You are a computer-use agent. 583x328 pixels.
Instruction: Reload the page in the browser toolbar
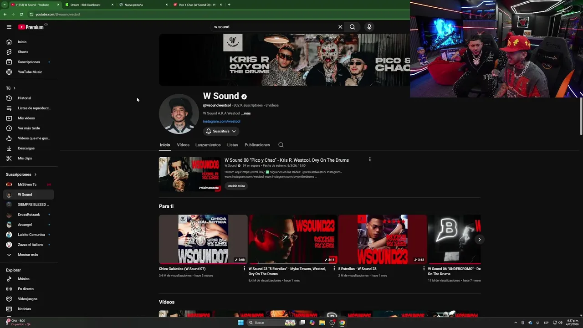click(21, 14)
